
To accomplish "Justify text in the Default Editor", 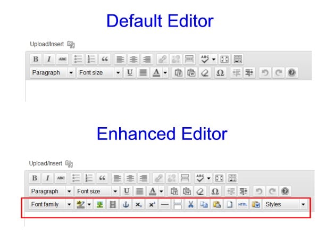I will coord(143,72).
